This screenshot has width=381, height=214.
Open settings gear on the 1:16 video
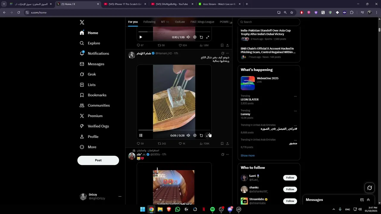pos(195,37)
